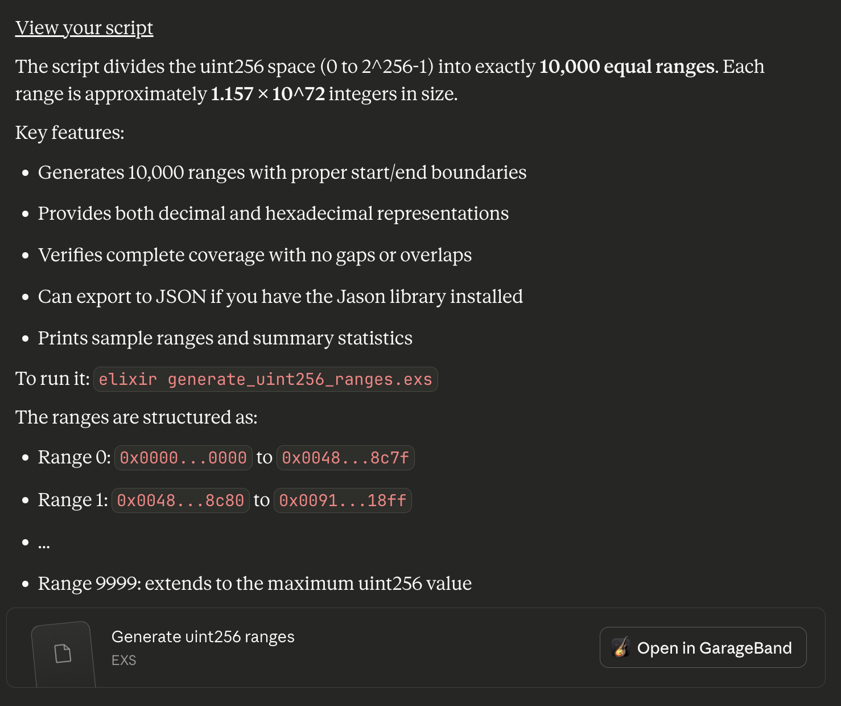The width and height of the screenshot is (841, 706).
Task: Click the 0x0048...8c80 code value
Action: pos(180,500)
